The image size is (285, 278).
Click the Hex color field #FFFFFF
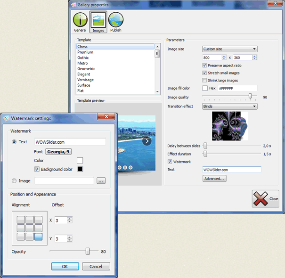[x=237, y=88]
